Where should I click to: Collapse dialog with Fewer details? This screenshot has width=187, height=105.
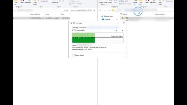click(78, 55)
